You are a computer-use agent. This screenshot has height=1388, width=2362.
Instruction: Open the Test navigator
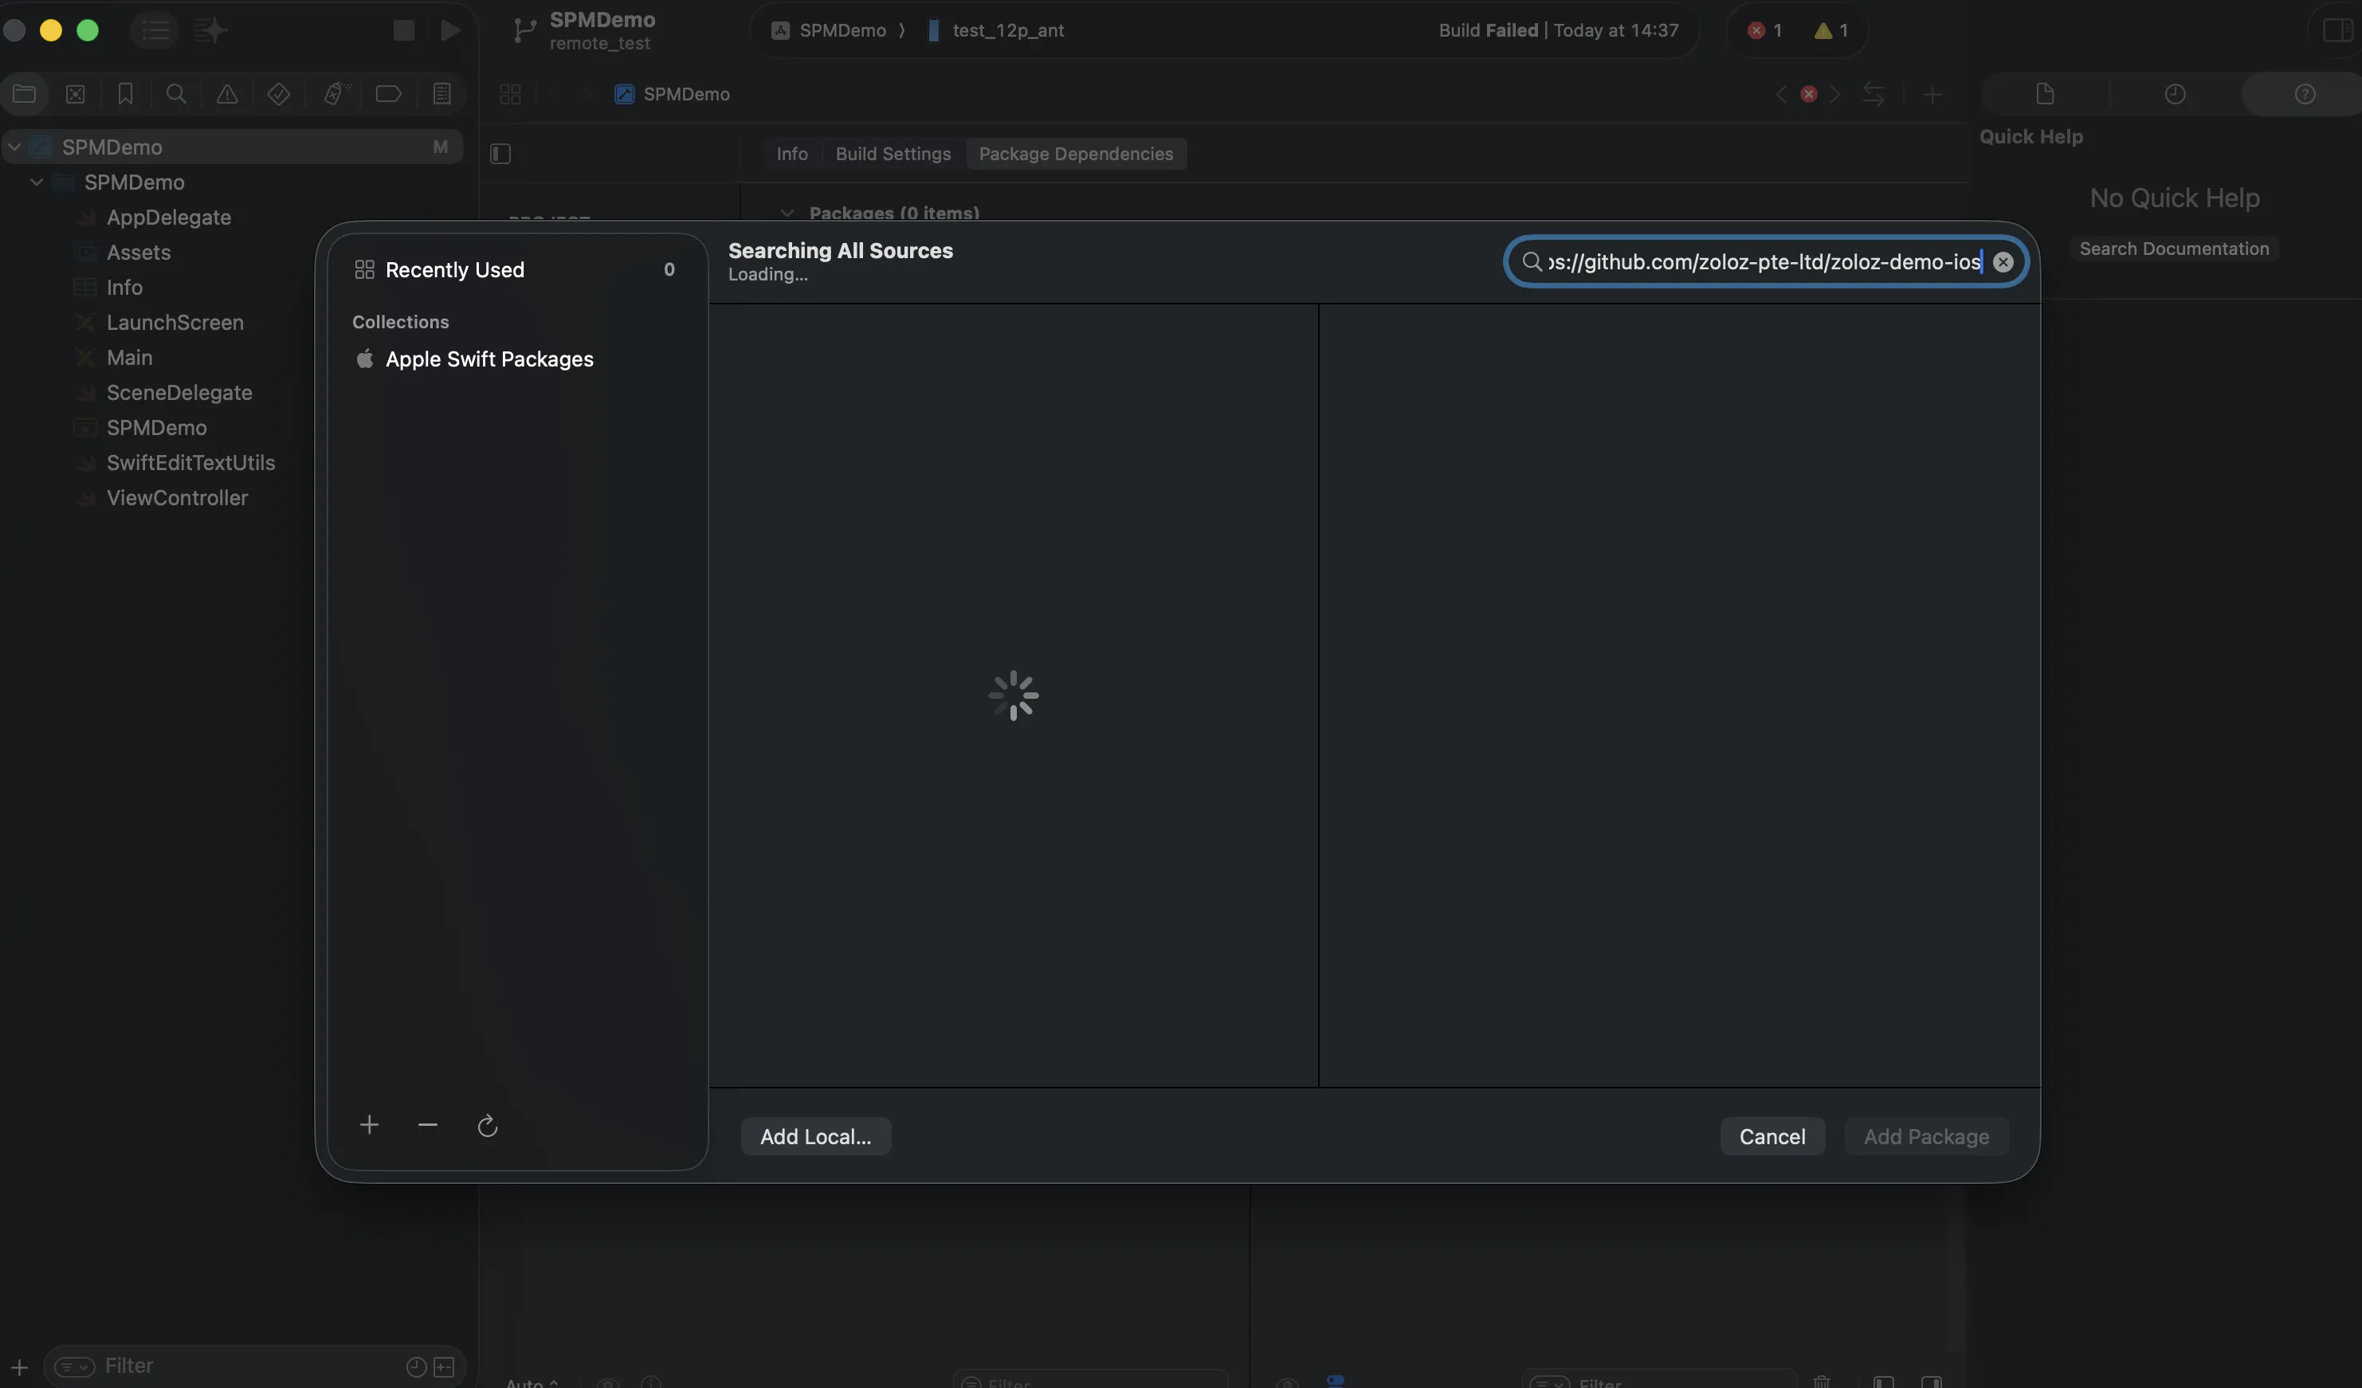point(278,94)
